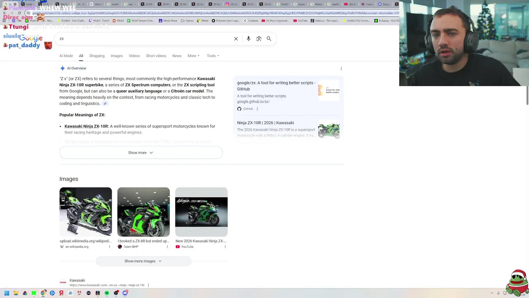Open the Mizkif Stream Sche... bookmark
Screen dimensions: 529x298
(141, 21)
